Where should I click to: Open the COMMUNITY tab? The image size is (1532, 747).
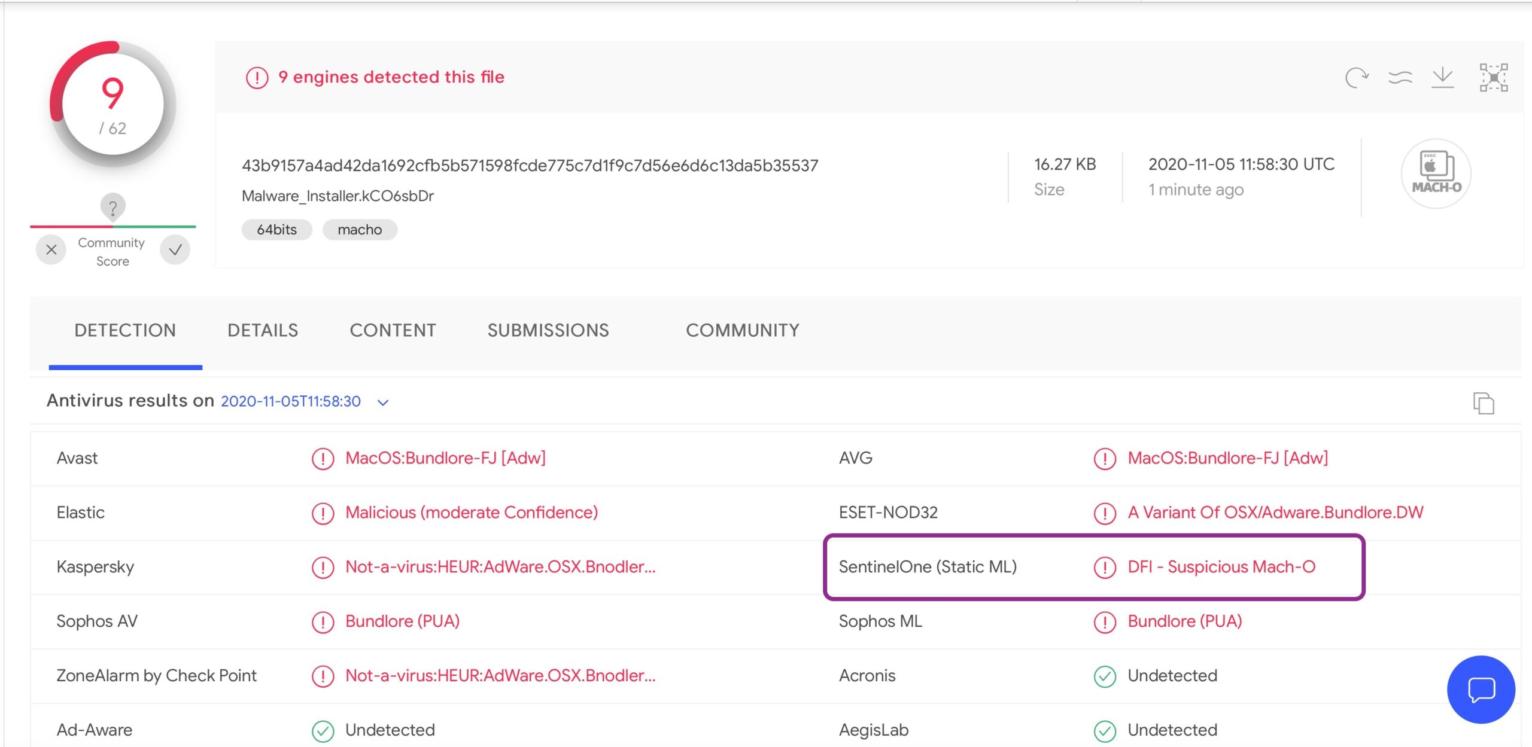(742, 330)
